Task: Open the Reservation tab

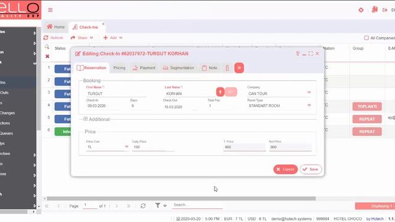Action: (x=91, y=68)
